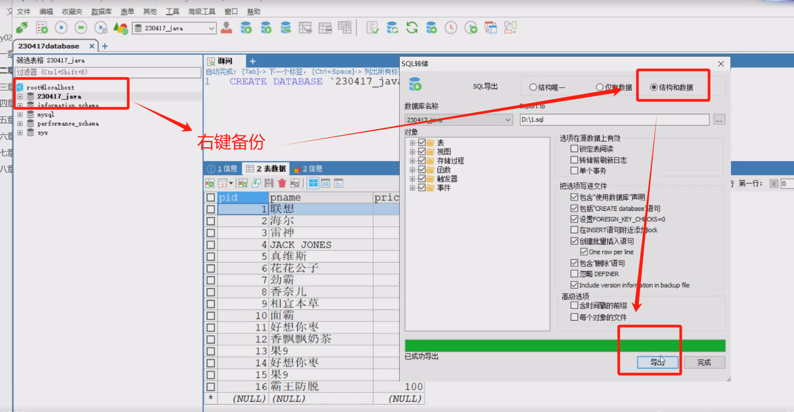This screenshot has width=794, height=412.
Task: Open the database name dropdown in SQL dialog
Action: point(508,120)
